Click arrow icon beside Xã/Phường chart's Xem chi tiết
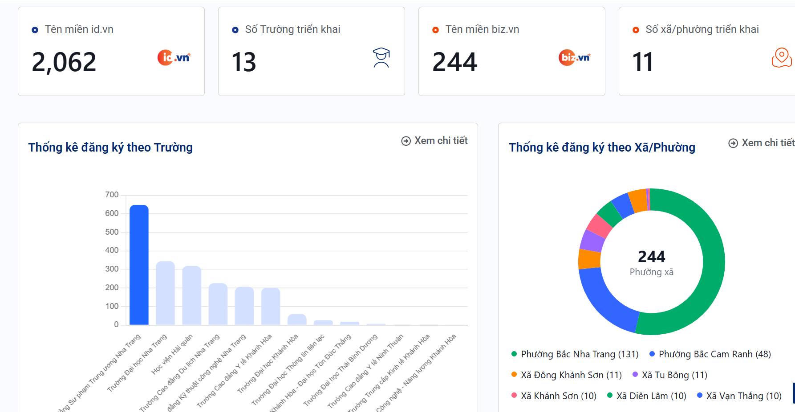This screenshot has width=795, height=412. pyautogui.click(x=733, y=143)
